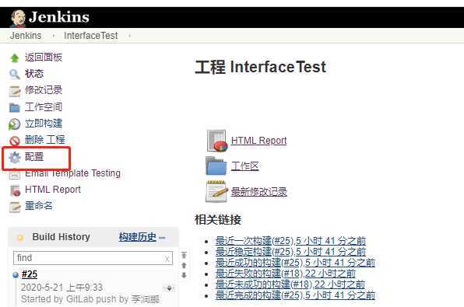Click the large 工作区 folder icon
Screen dimensions: 464x307
pos(216,166)
